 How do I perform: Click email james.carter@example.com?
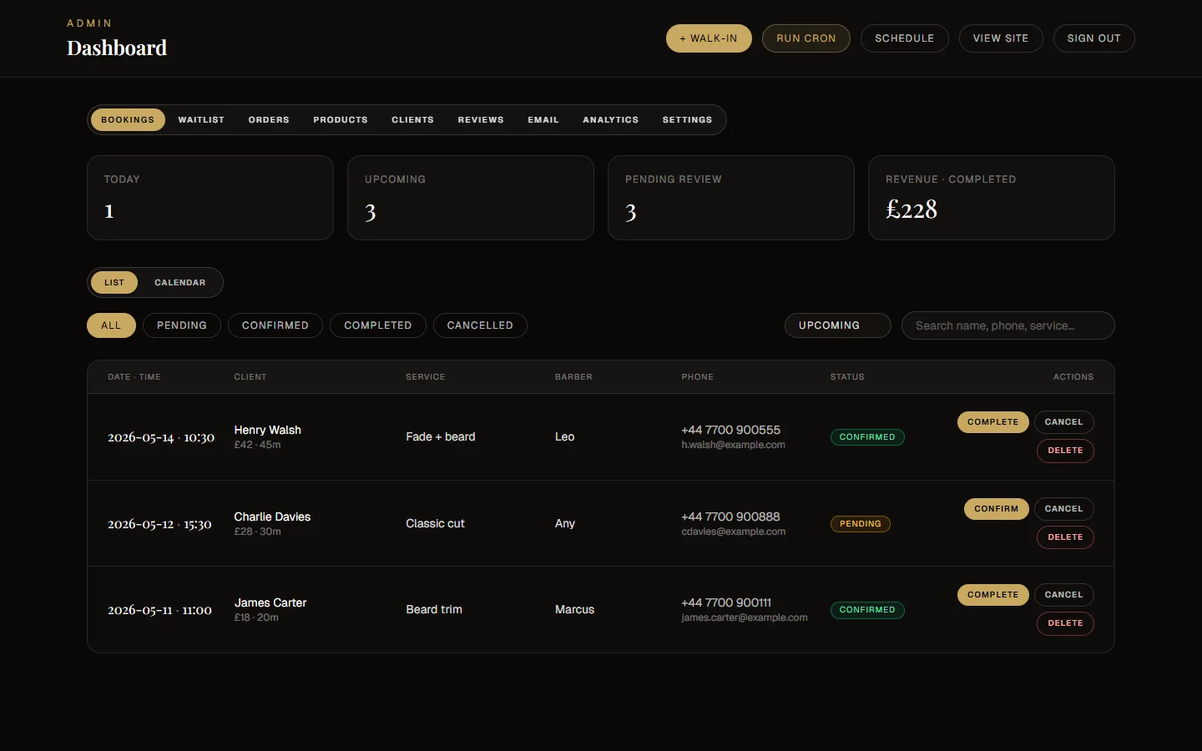745,617
